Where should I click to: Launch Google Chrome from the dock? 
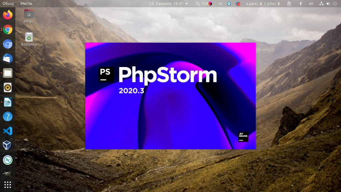coord(8,30)
